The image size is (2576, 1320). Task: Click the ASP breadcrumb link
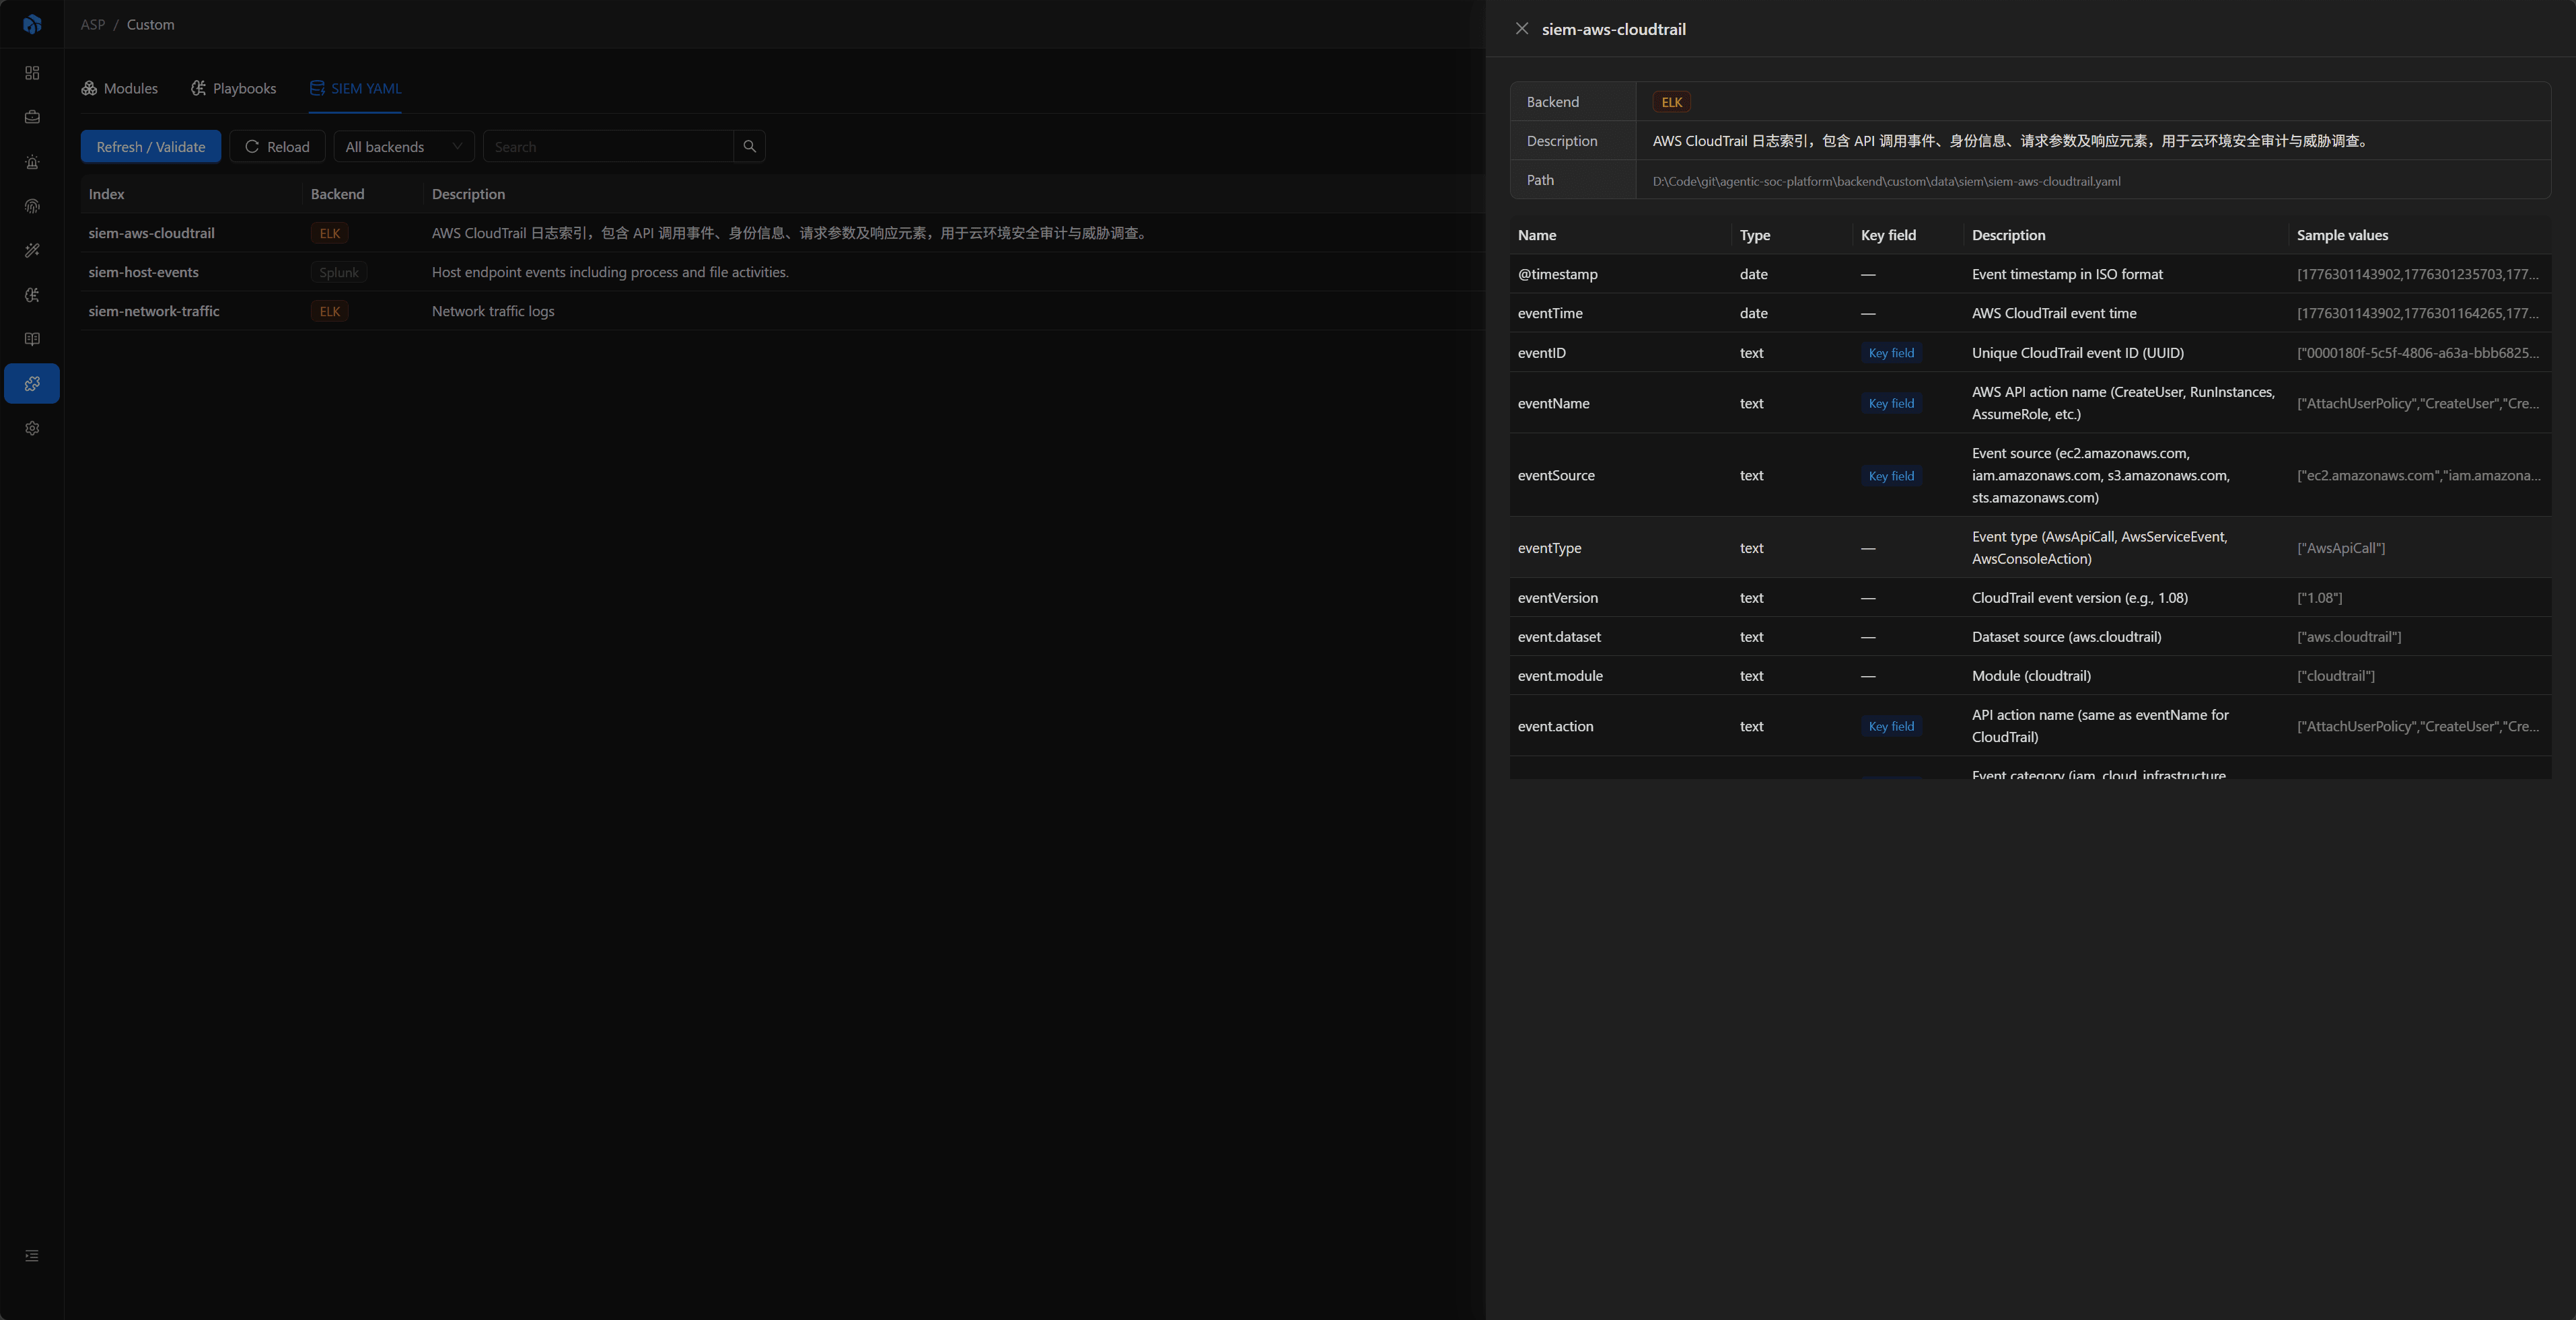pos(93,24)
